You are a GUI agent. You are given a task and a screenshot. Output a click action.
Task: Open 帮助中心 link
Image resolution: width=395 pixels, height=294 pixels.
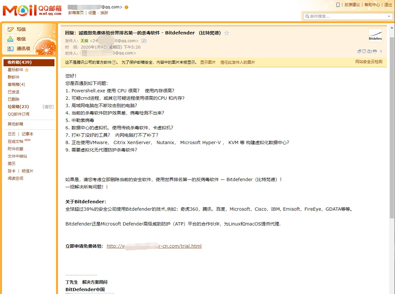[x=372, y=5]
